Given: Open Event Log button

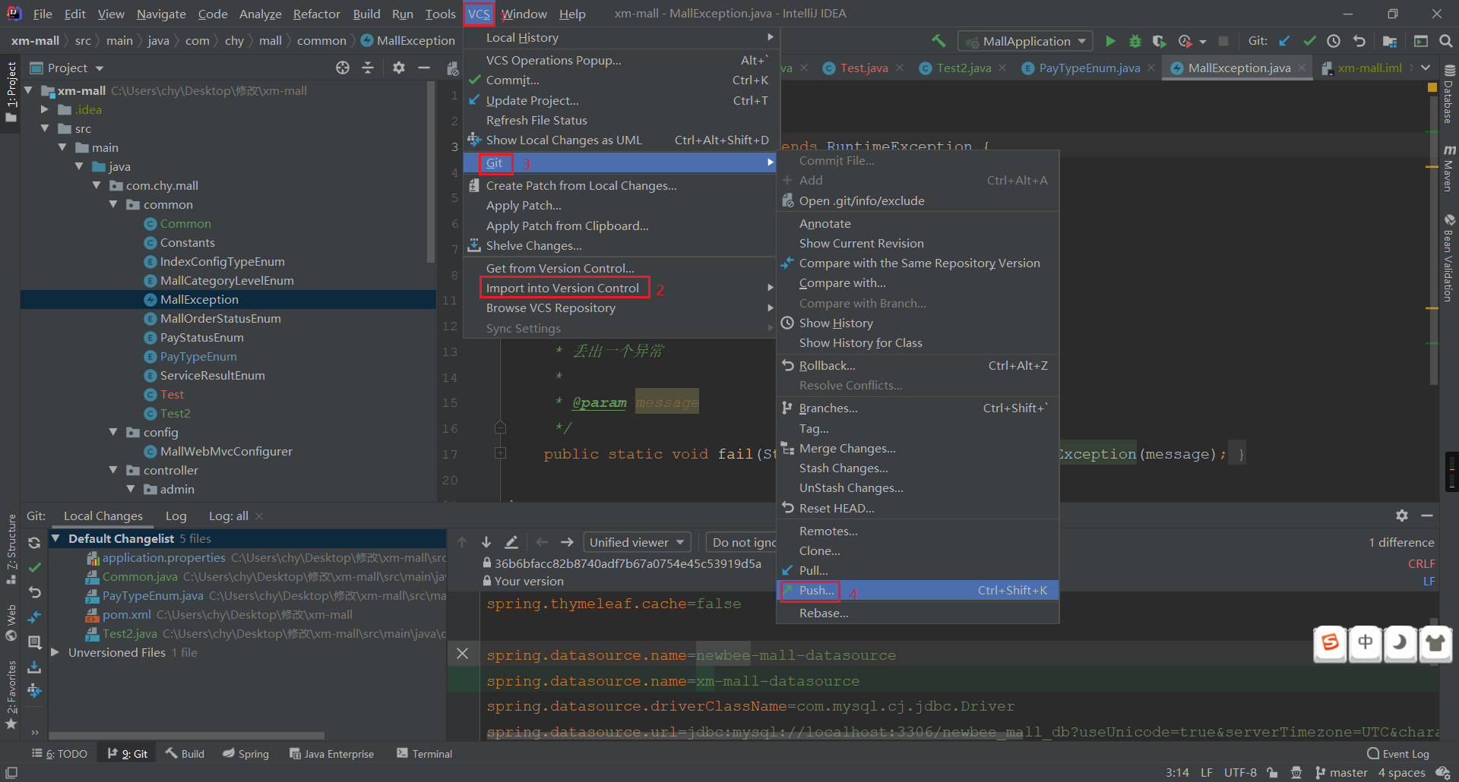Looking at the screenshot, I should pyautogui.click(x=1398, y=753).
